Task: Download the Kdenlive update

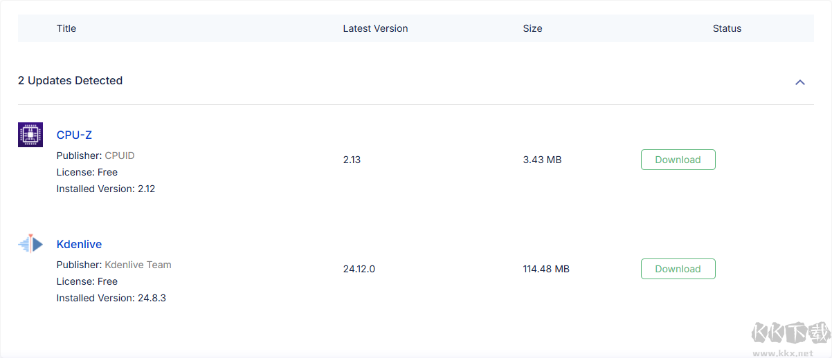Action: point(678,269)
